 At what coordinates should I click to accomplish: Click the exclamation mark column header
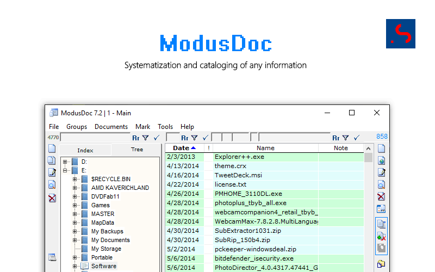coord(209,148)
